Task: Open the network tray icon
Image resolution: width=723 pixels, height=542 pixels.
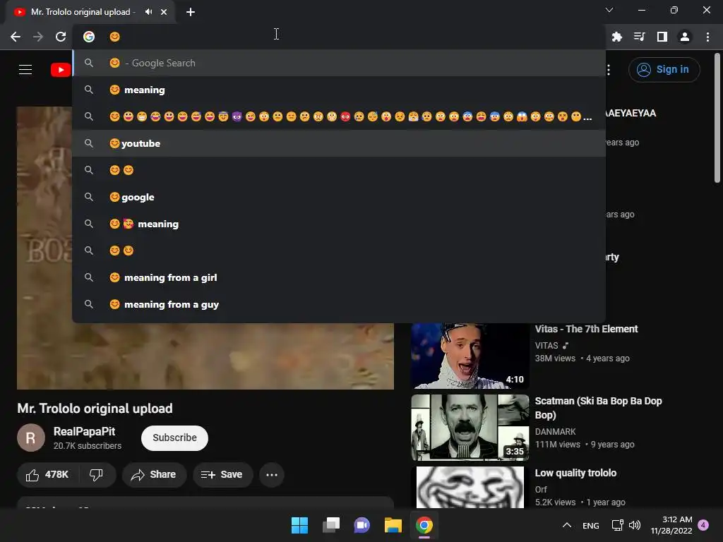Action: (617, 525)
